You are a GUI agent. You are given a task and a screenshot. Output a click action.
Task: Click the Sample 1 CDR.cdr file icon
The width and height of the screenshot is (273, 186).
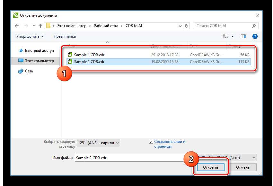(x=70, y=55)
